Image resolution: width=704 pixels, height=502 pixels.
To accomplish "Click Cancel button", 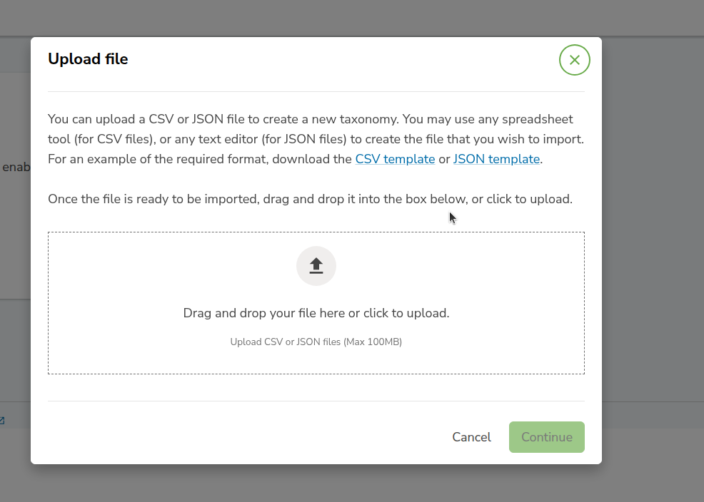I will [471, 437].
